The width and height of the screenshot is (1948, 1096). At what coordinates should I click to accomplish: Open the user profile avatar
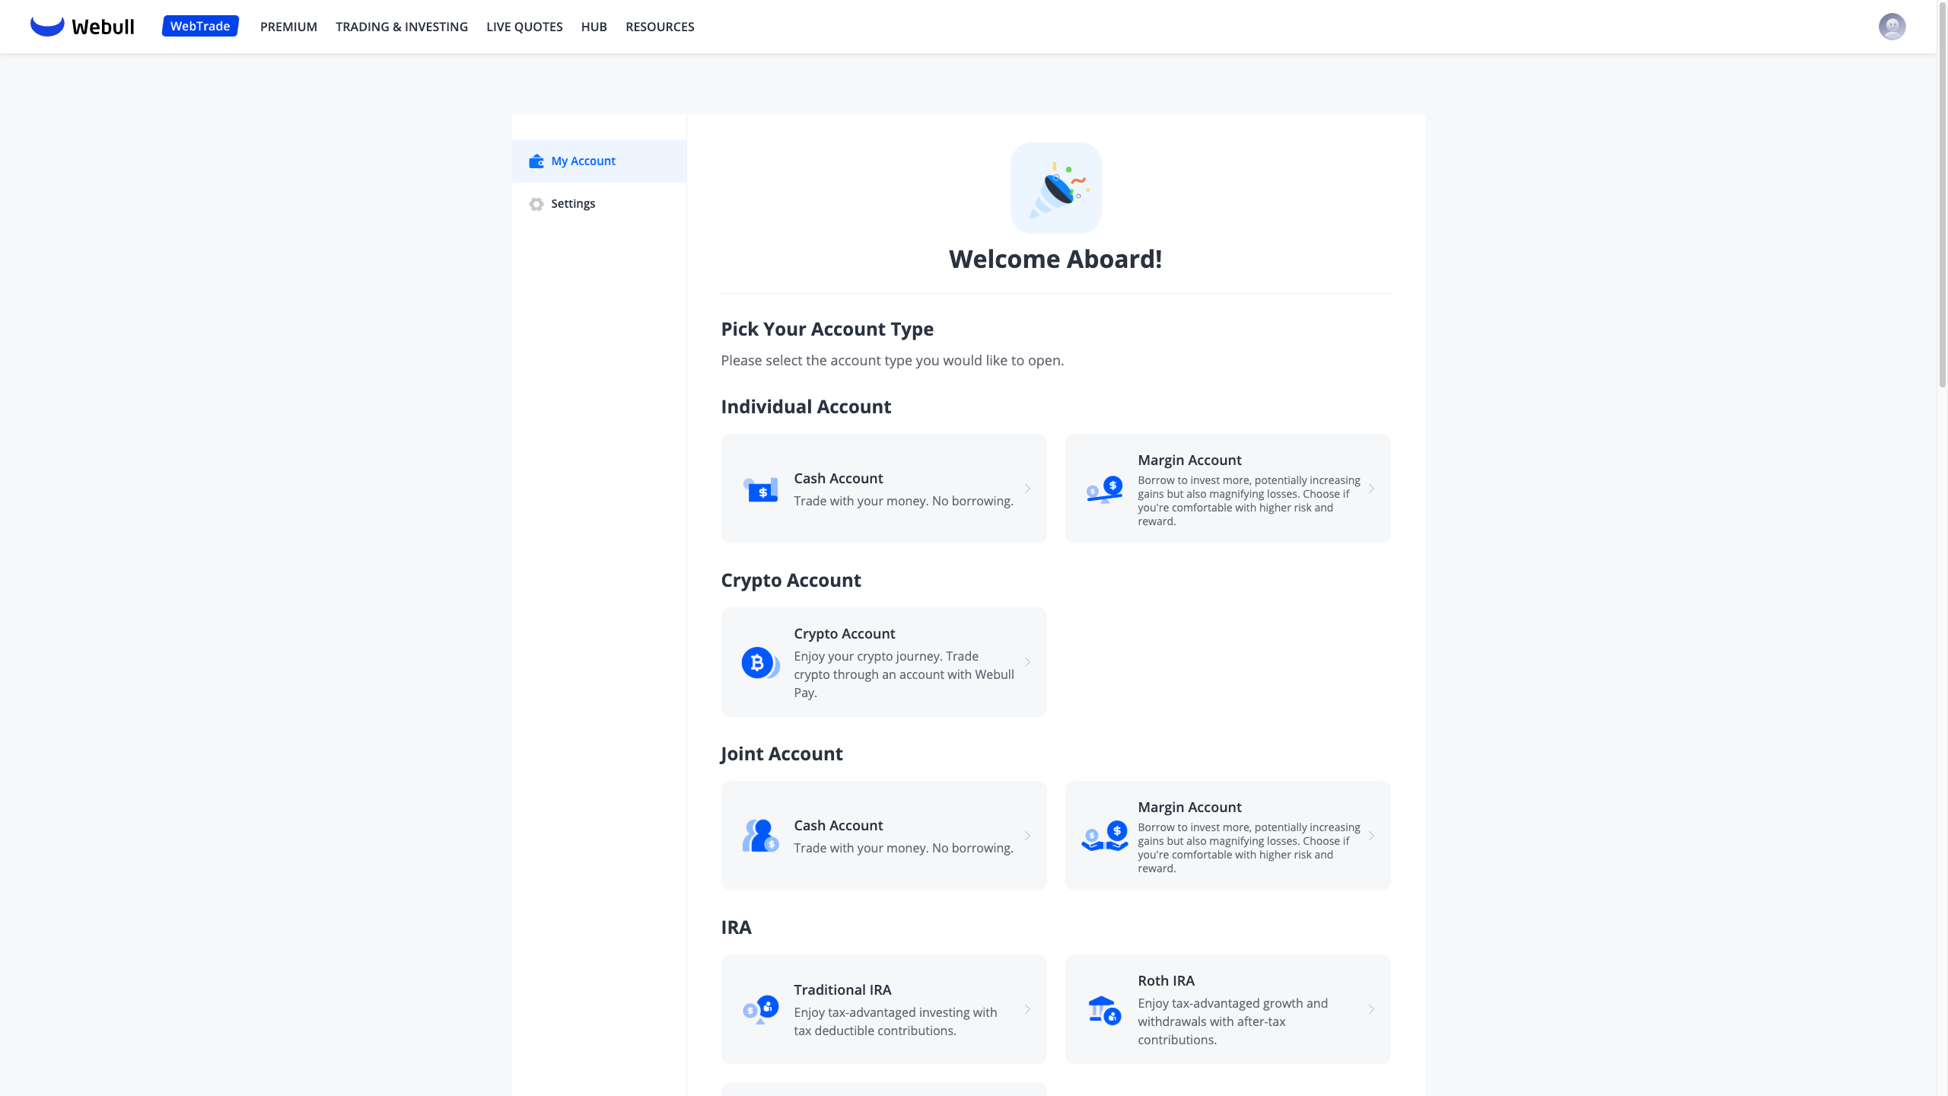[x=1892, y=27]
